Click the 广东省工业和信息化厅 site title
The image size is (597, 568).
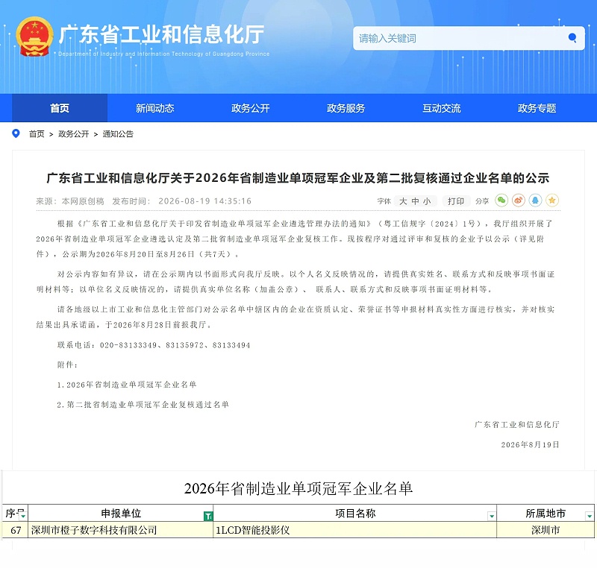pyautogui.click(x=161, y=34)
